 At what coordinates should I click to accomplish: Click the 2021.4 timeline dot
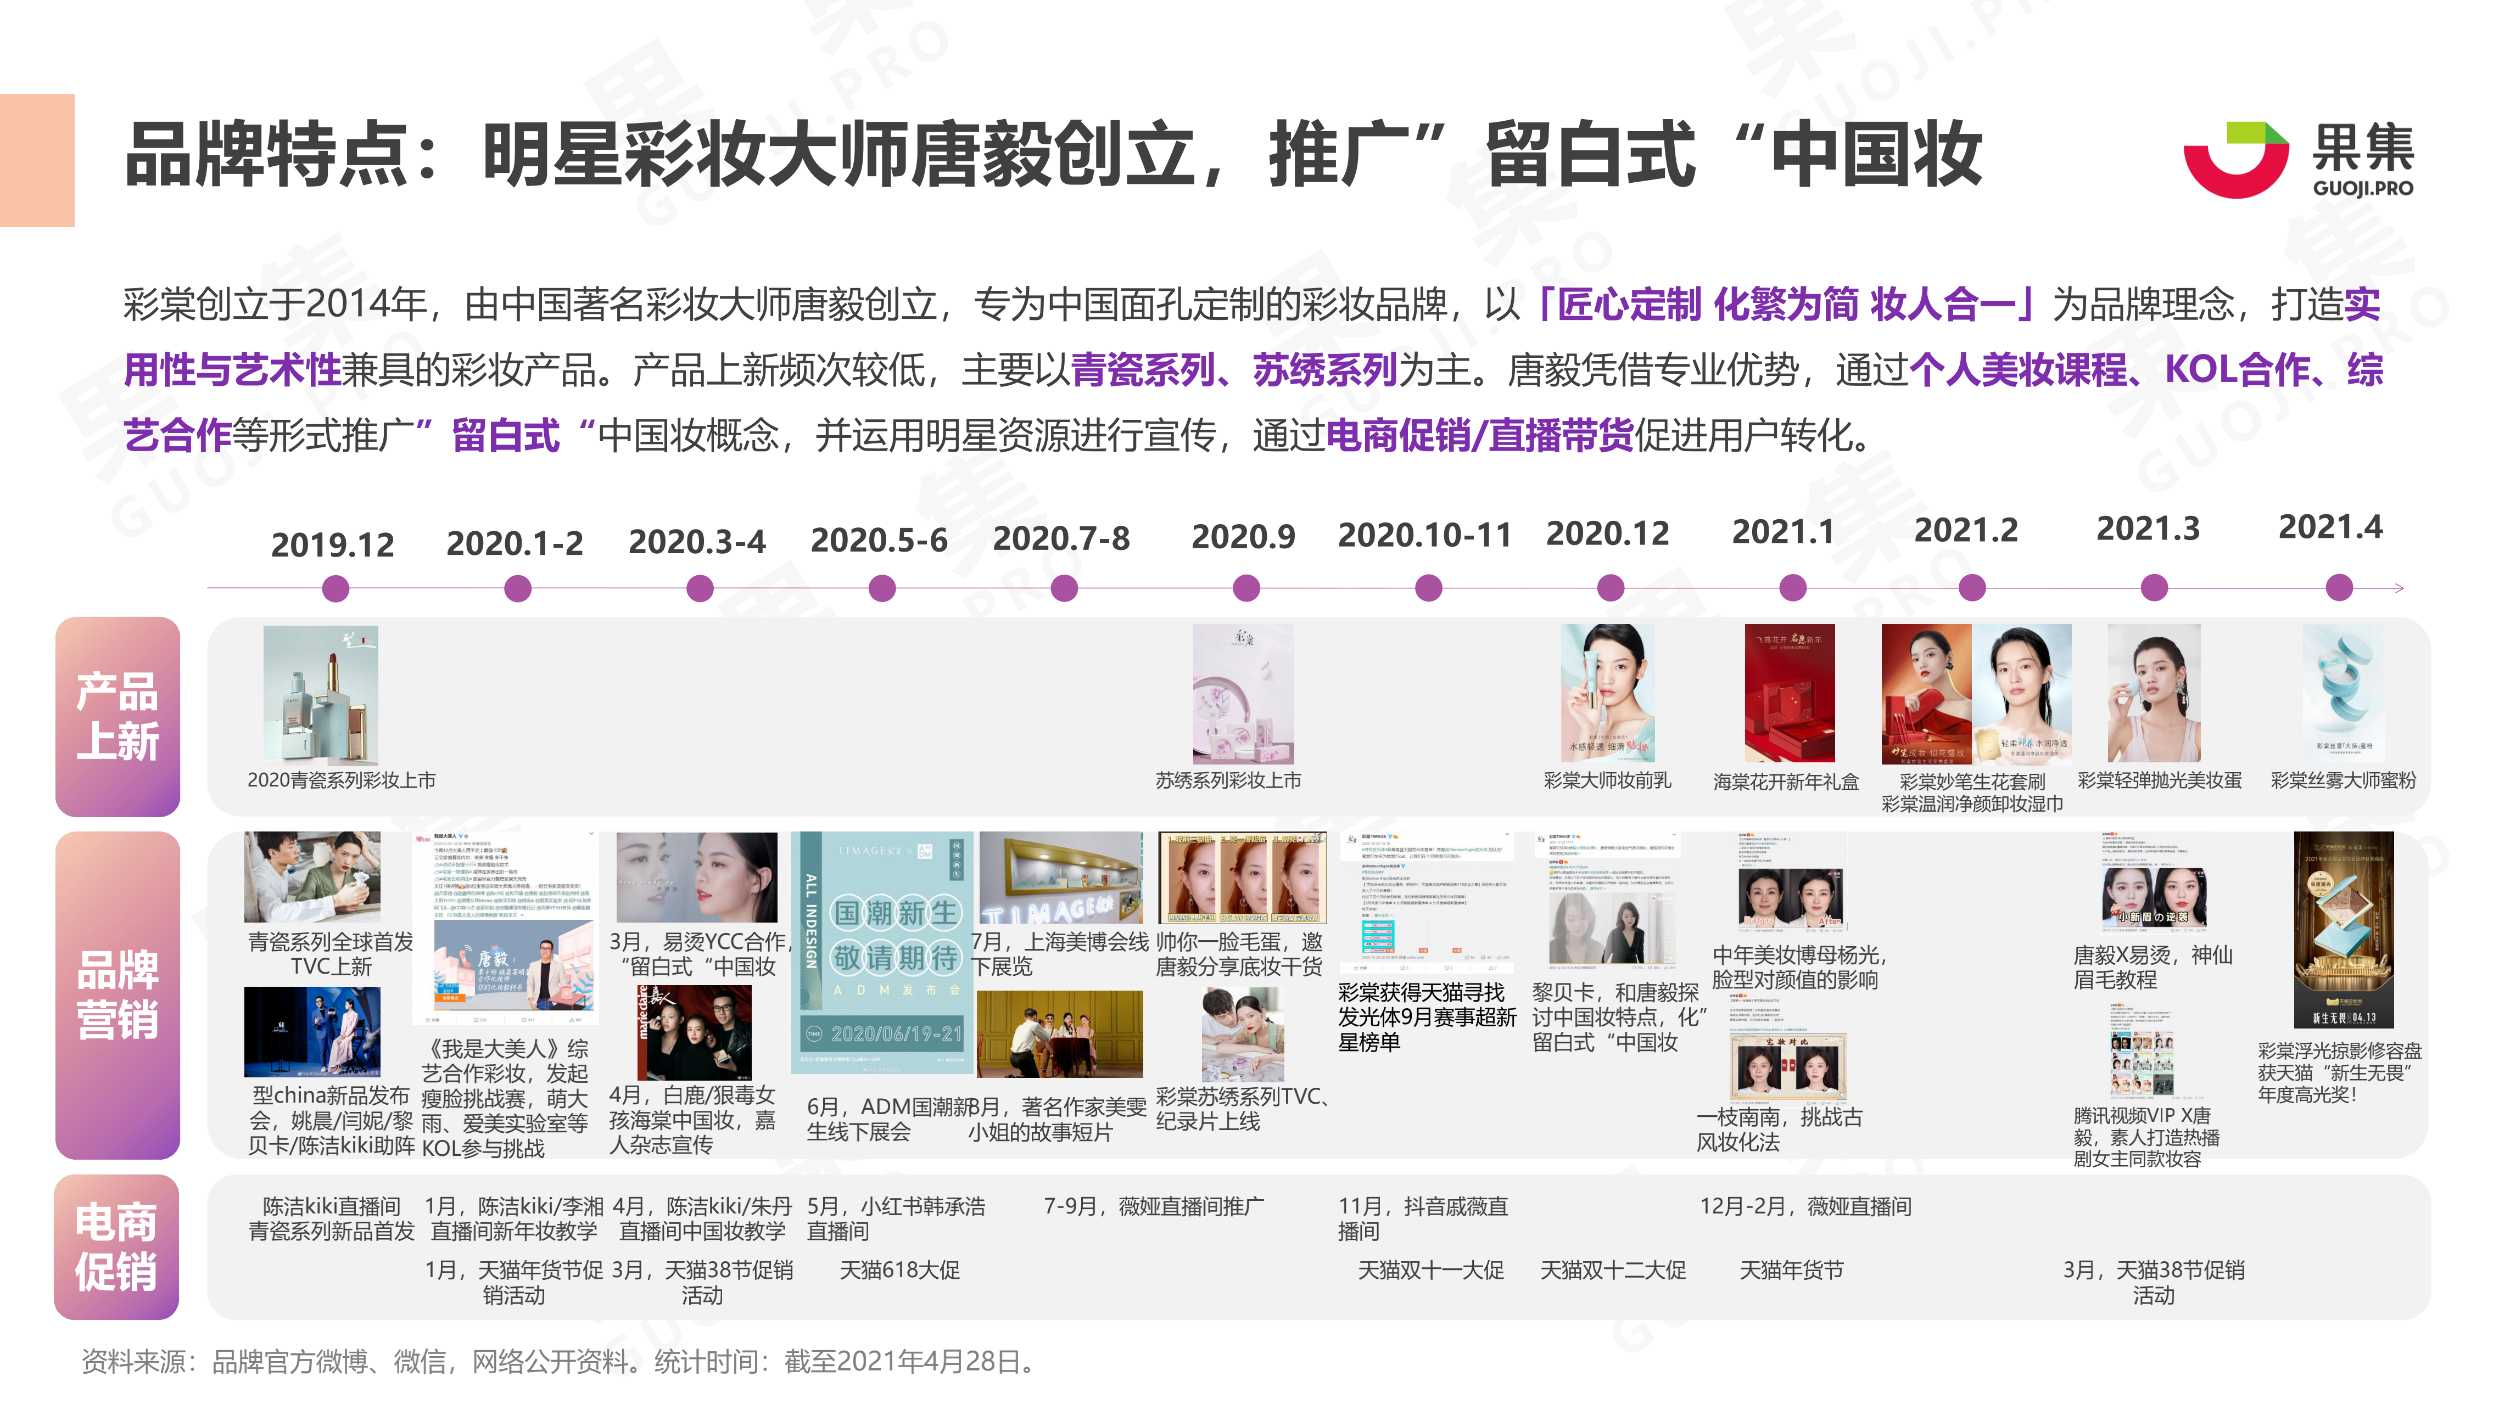[2339, 588]
